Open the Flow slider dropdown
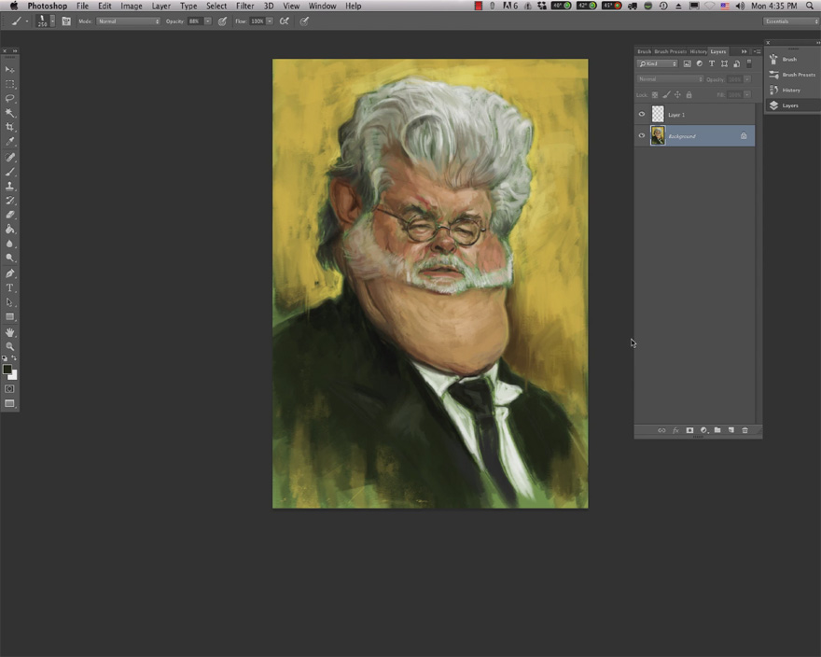Viewport: 821px width, 657px height. click(x=270, y=21)
